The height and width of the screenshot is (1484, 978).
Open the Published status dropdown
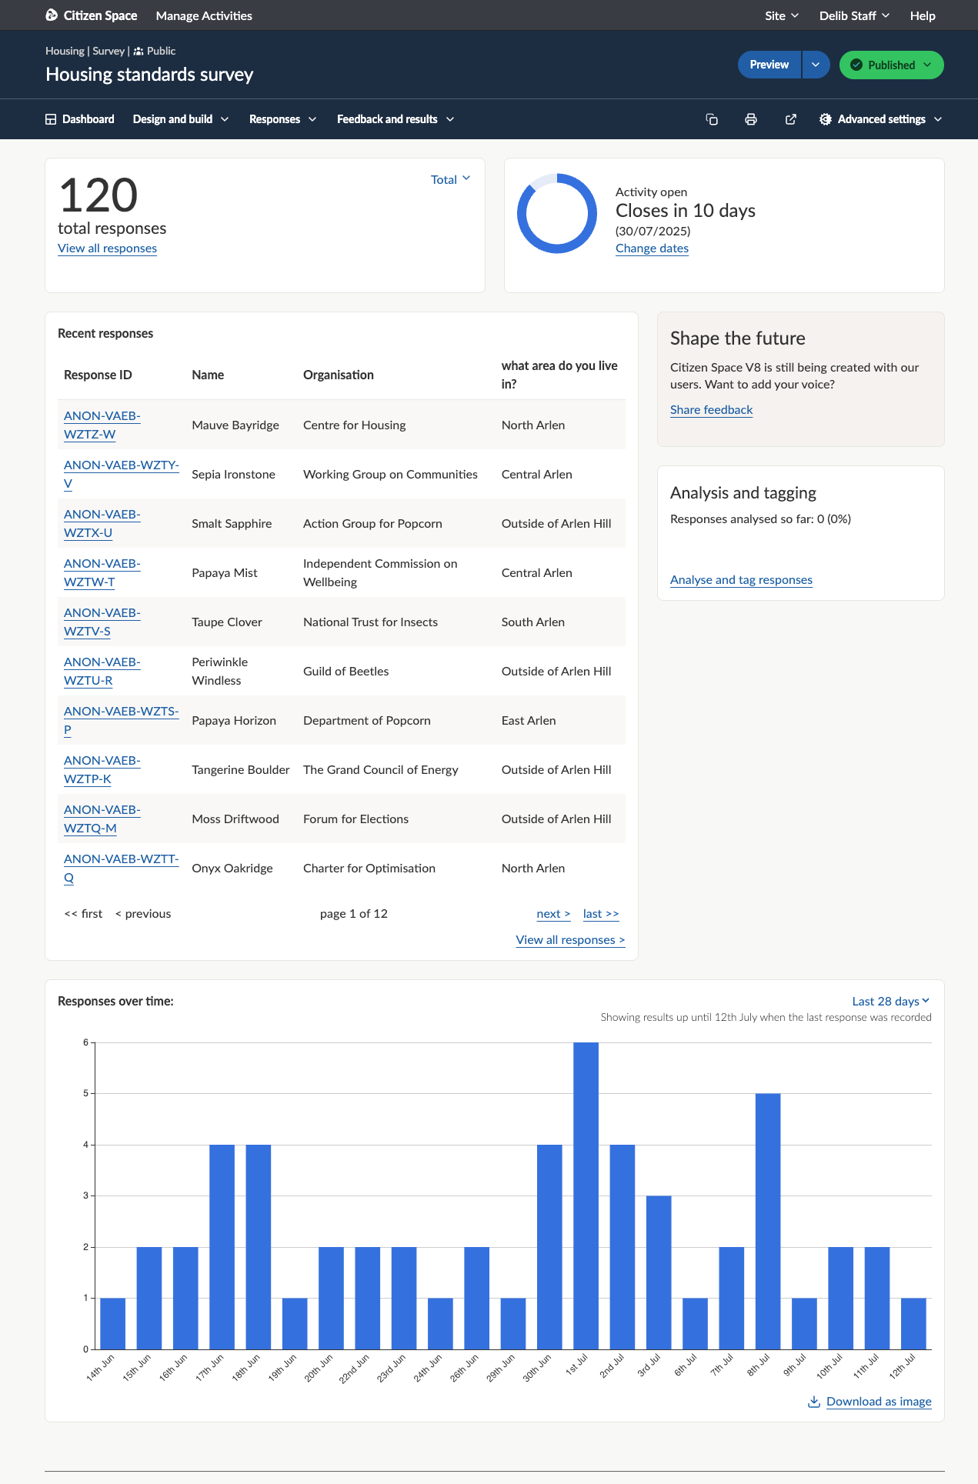pos(892,65)
